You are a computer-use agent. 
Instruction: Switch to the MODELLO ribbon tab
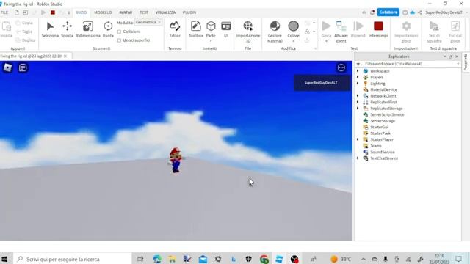(103, 12)
